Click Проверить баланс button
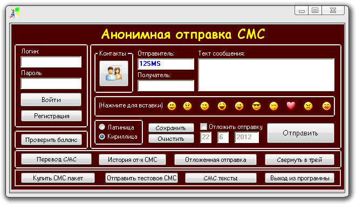 (51, 140)
